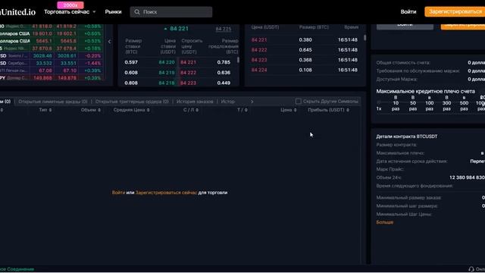
Task: Sort by the Прибыль (USDT) column arrows
Action: pyautogui.click(x=348, y=110)
